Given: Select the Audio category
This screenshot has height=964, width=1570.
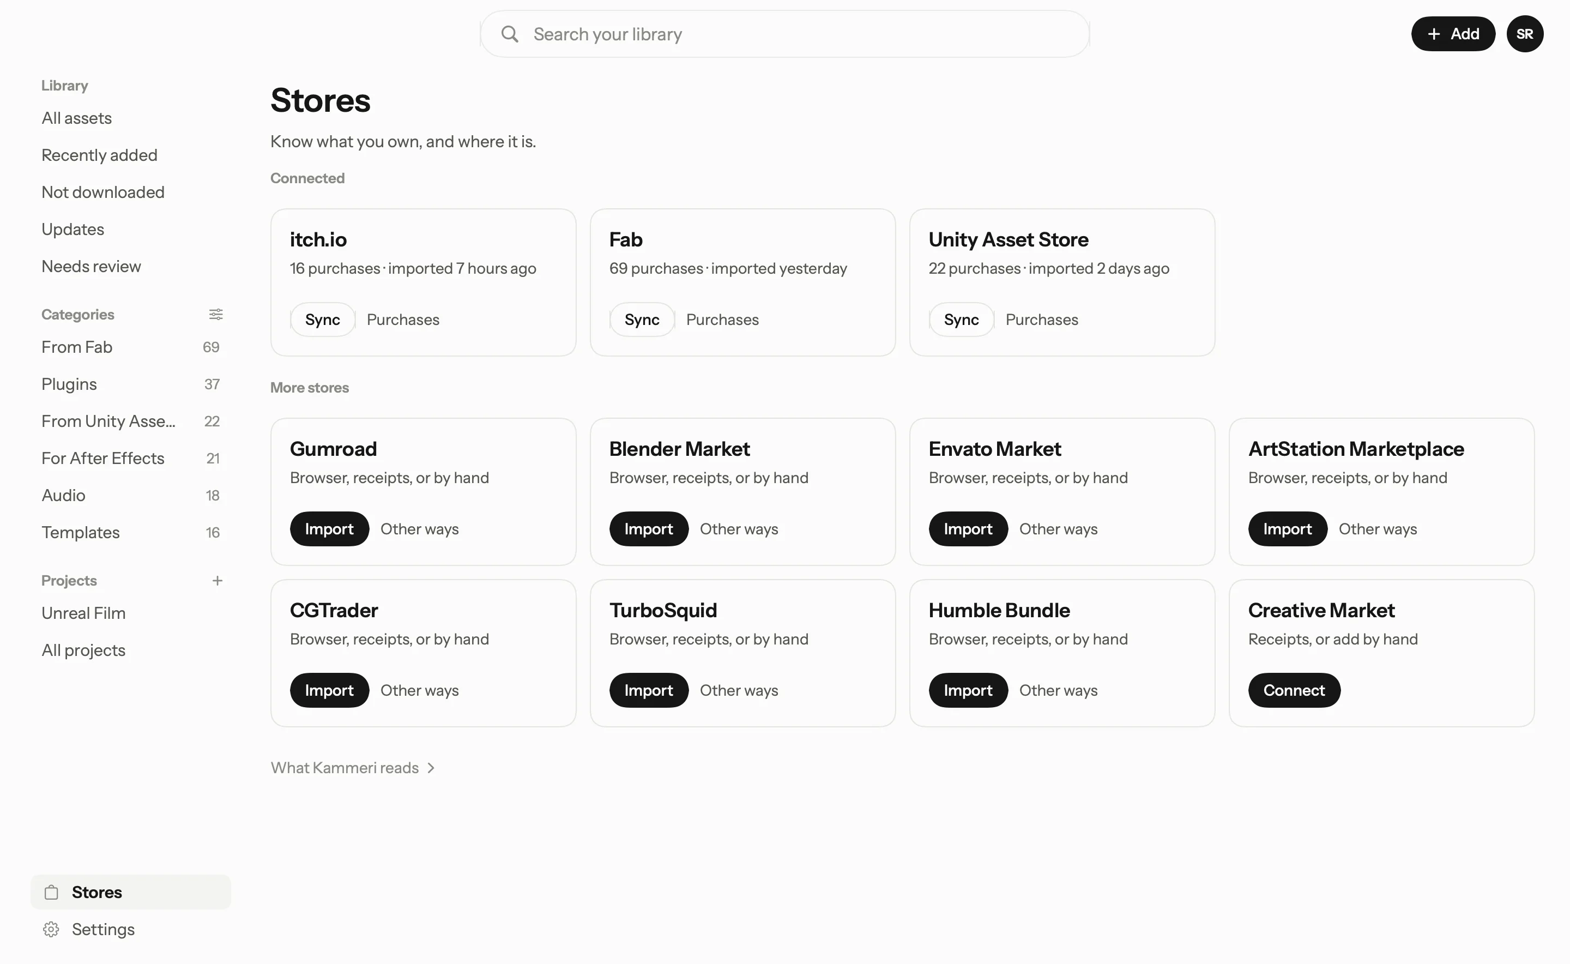Looking at the screenshot, I should click(x=131, y=495).
